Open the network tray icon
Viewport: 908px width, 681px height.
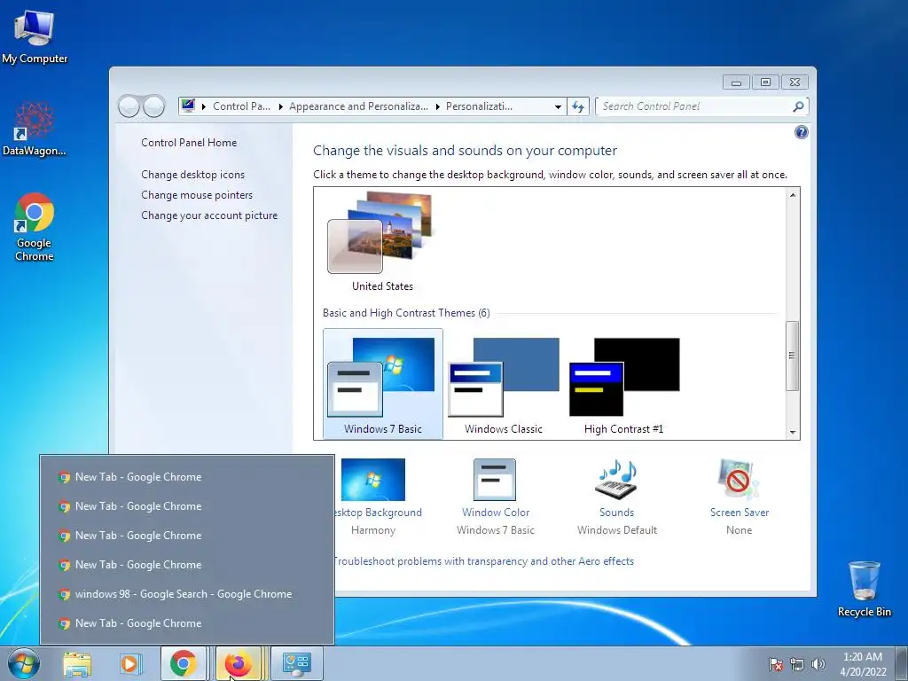[797, 664]
